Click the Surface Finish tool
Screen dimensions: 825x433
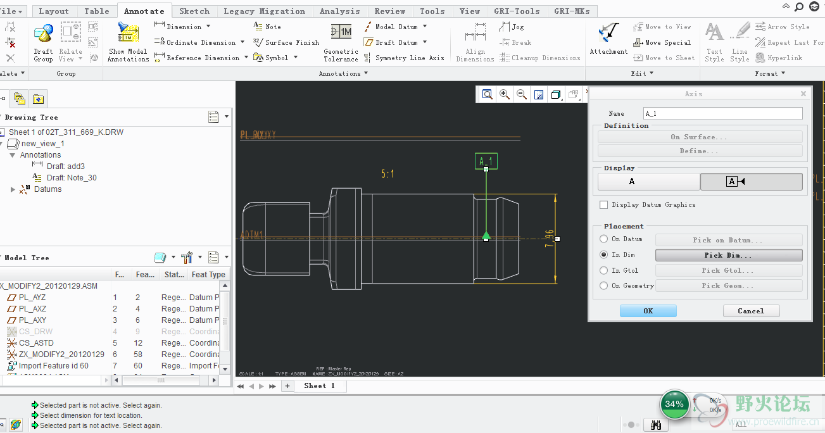point(286,42)
